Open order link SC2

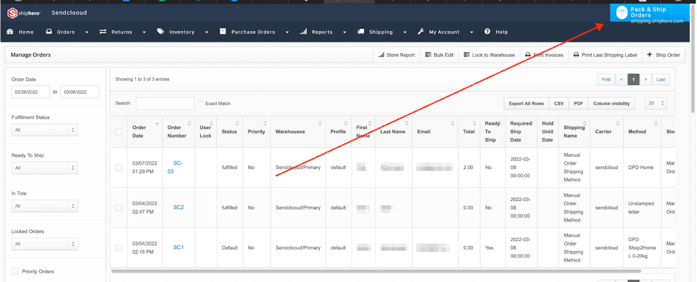178,207
